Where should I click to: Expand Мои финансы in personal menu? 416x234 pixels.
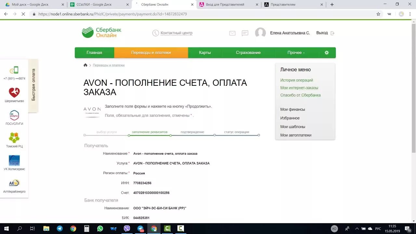coord(292,110)
